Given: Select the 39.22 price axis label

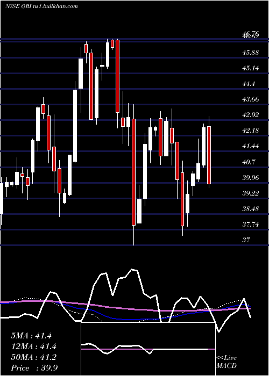Looking at the screenshot, I should pos(251,193).
